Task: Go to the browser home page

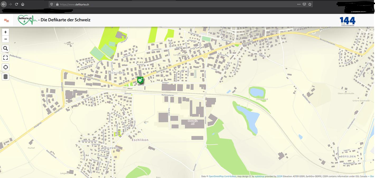Action: coord(23,4)
